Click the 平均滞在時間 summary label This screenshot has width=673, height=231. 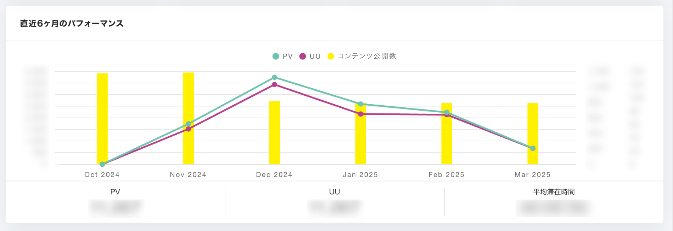click(x=554, y=192)
